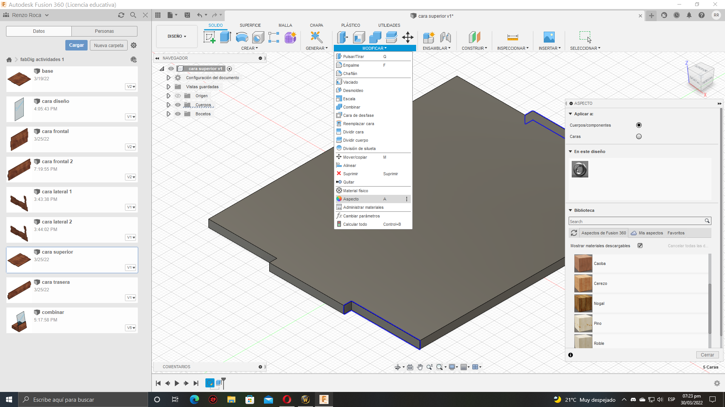The image size is (725, 407).
Task: Select the Press Pull toolbar icon
Action: (342, 37)
